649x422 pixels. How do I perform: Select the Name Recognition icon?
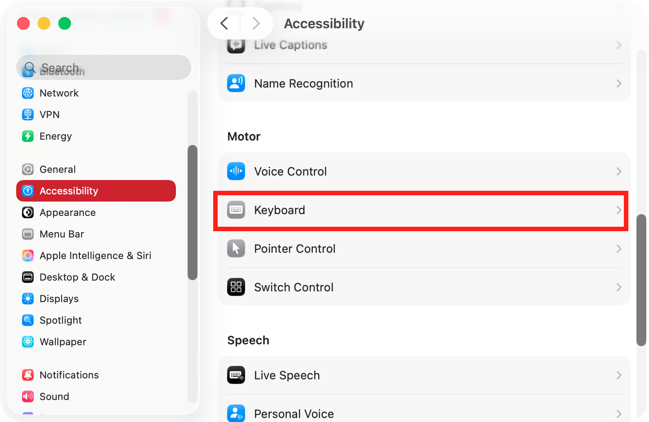[236, 83]
